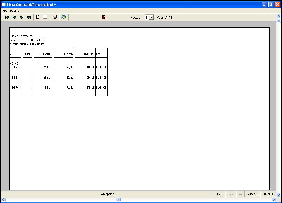Click the 'Posti' column header
Viewport: 282px width, 203px height.
tap(28, 54)
